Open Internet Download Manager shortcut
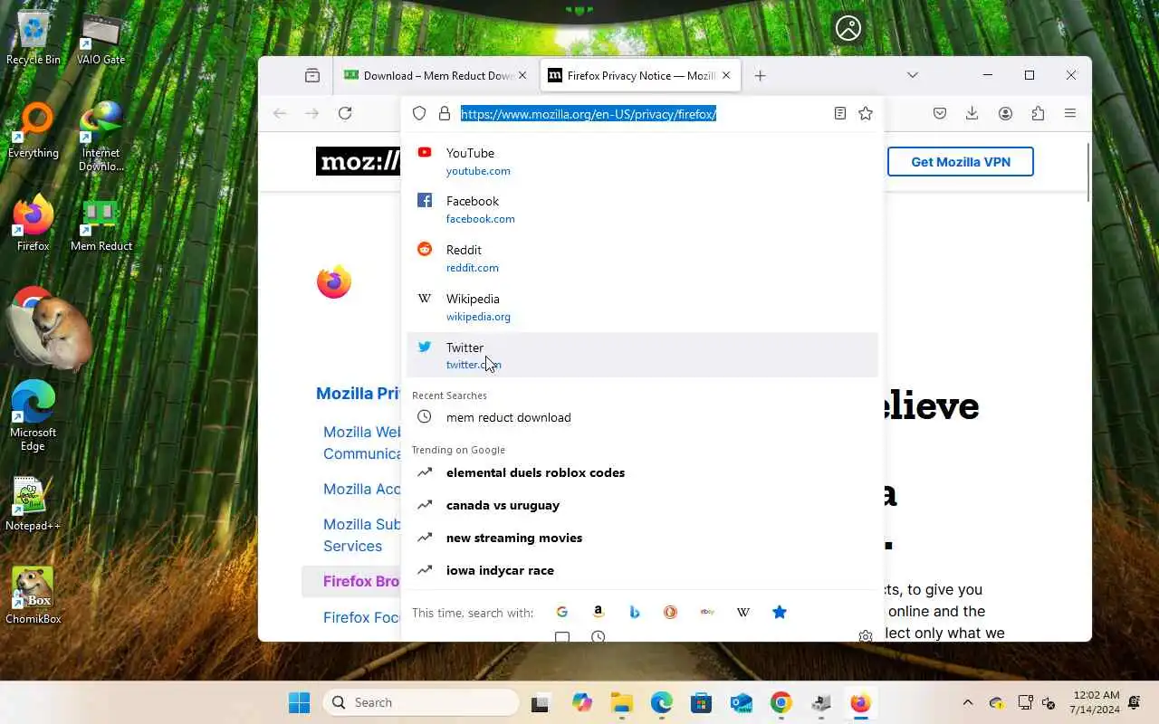This screenshot has width=1159, height=724. pyautogui.click(x=101, y=137)
